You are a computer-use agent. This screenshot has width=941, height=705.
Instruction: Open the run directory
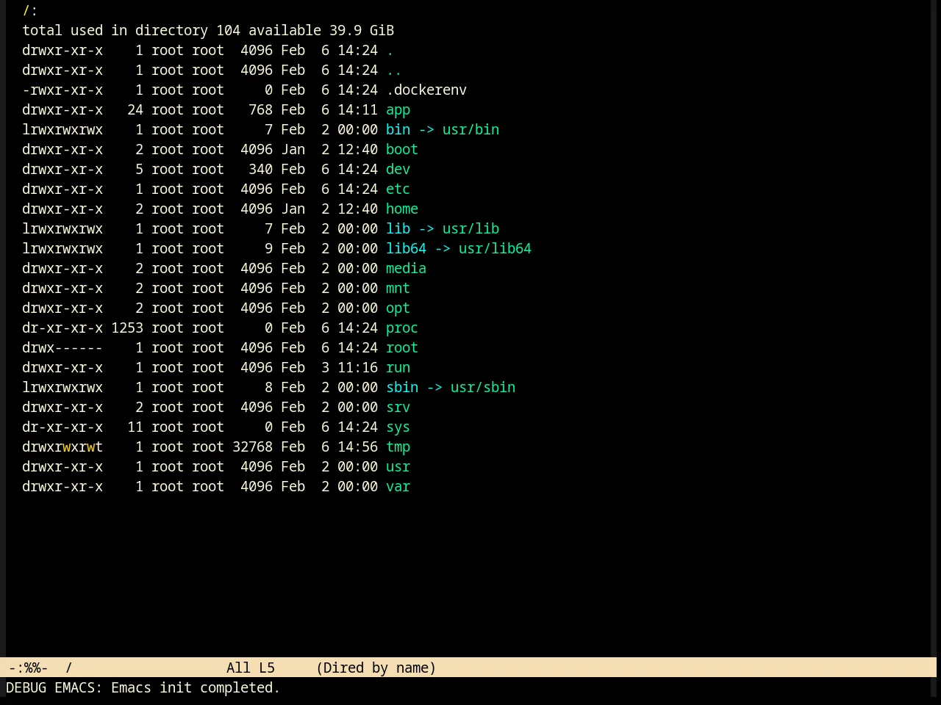click(x=398, y=368)
